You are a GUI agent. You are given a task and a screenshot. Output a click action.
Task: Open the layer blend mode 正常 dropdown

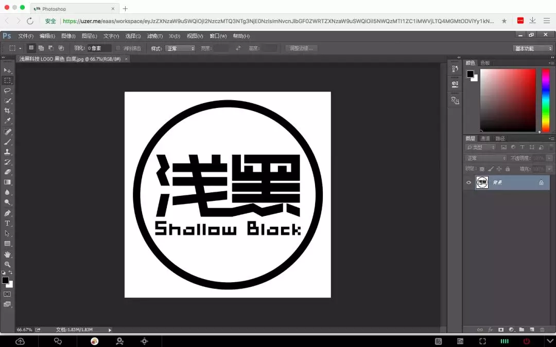click(x=486, y=158)
